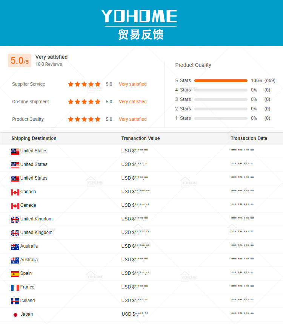Click the 4 Stars label

(x=183, y=90)
